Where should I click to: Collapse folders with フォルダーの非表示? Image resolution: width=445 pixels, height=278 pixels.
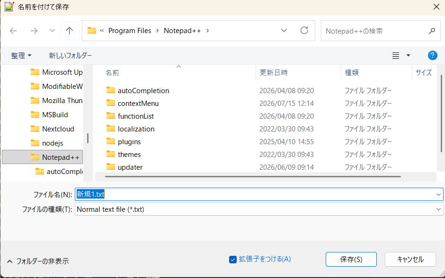tap(38, 261)
